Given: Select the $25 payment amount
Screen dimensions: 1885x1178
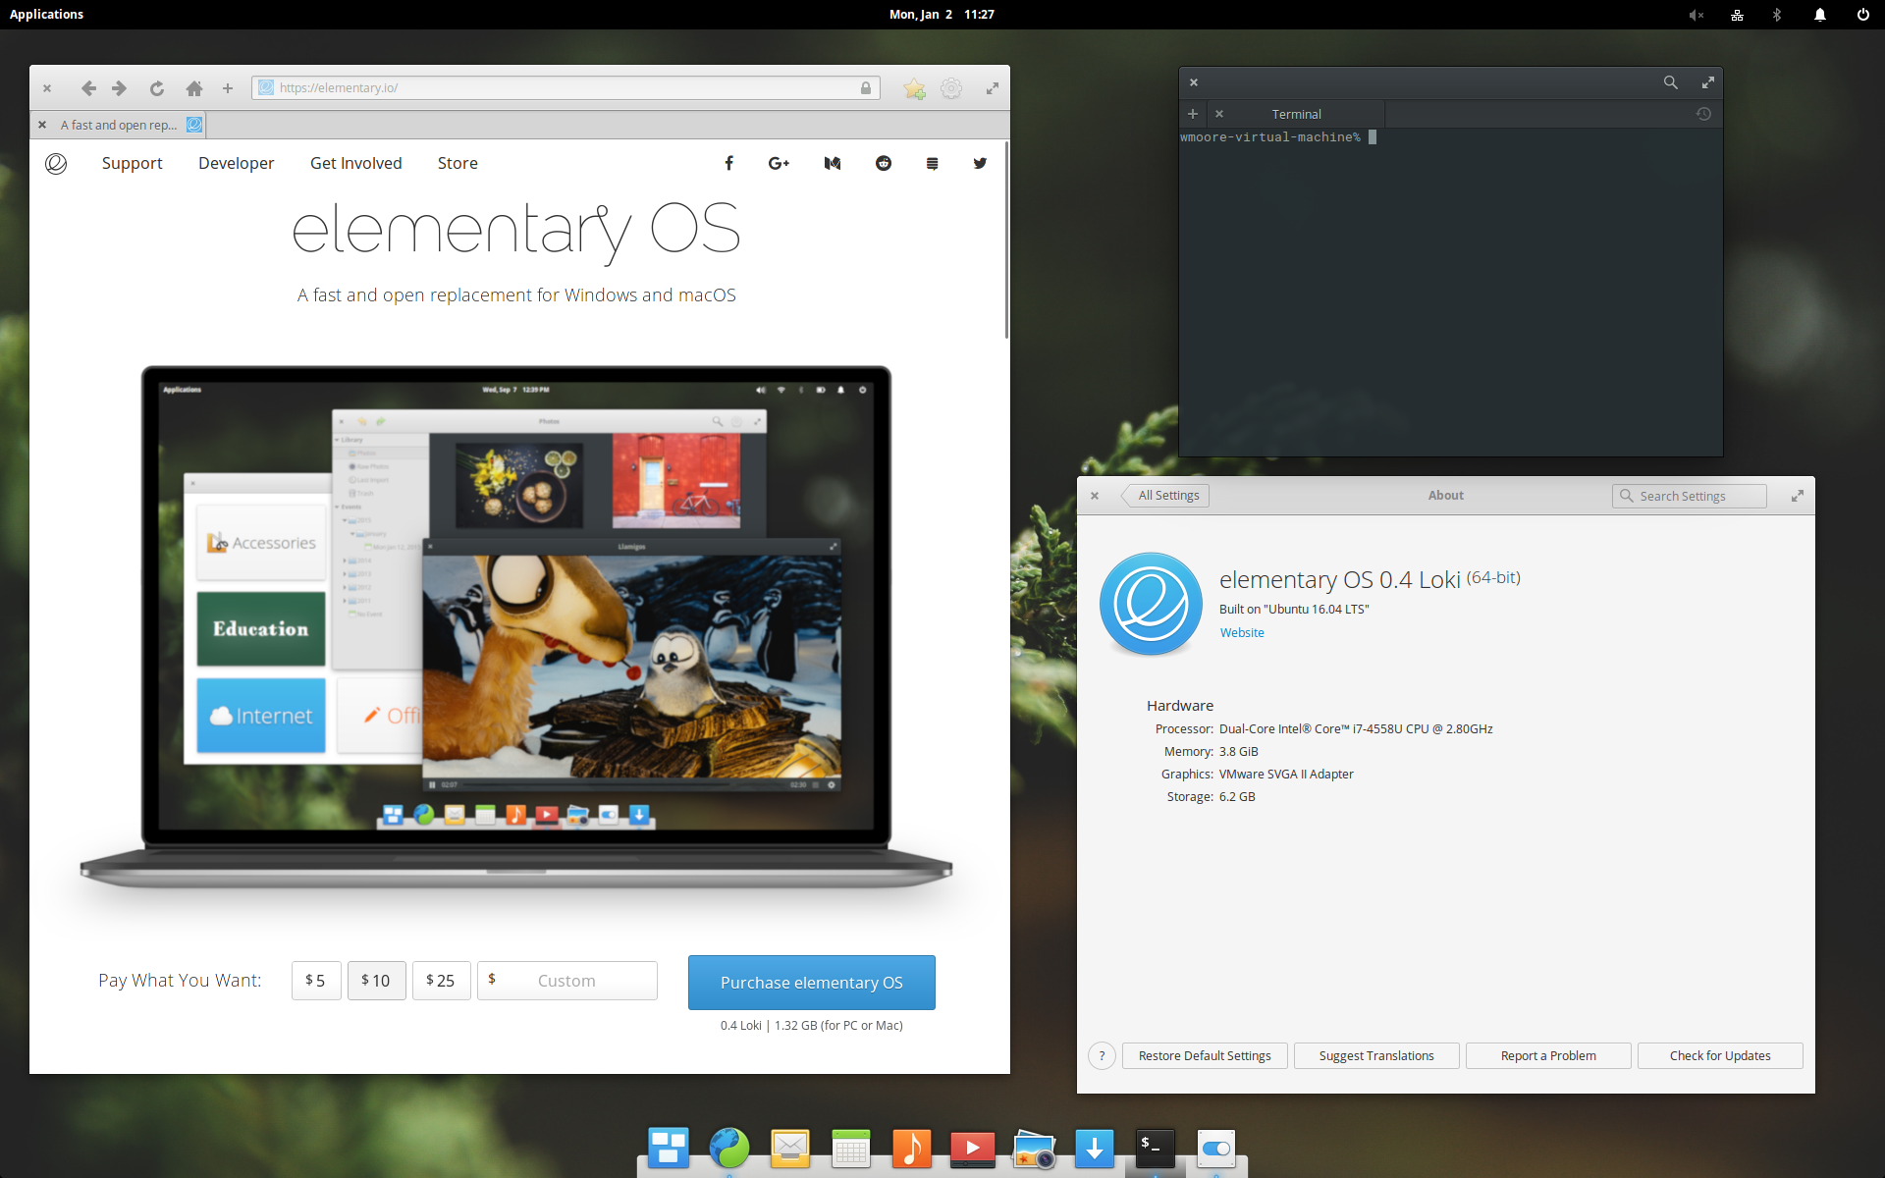Looking at the screenshot, I should click(x=441, y=981).
